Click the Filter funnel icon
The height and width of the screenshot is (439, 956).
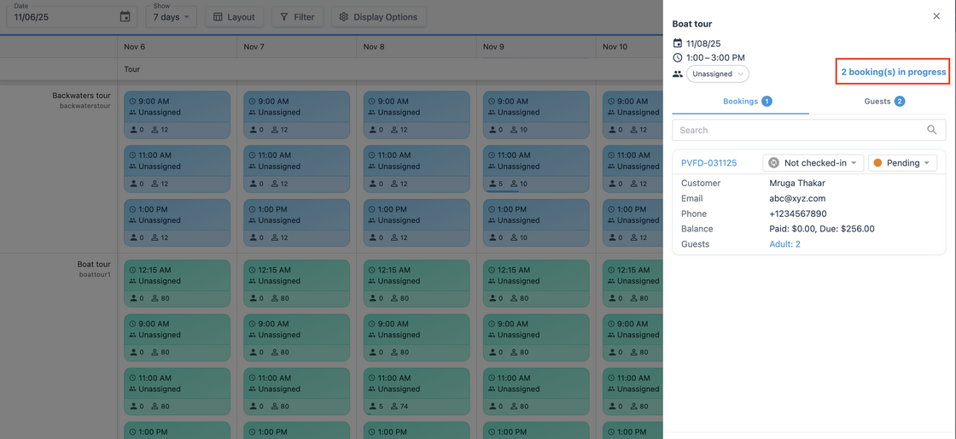click(284, 17)
